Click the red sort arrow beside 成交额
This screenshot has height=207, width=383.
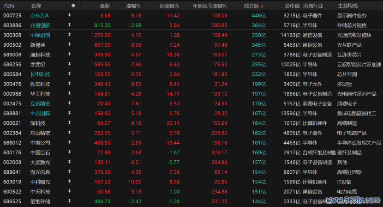[262, 6]
